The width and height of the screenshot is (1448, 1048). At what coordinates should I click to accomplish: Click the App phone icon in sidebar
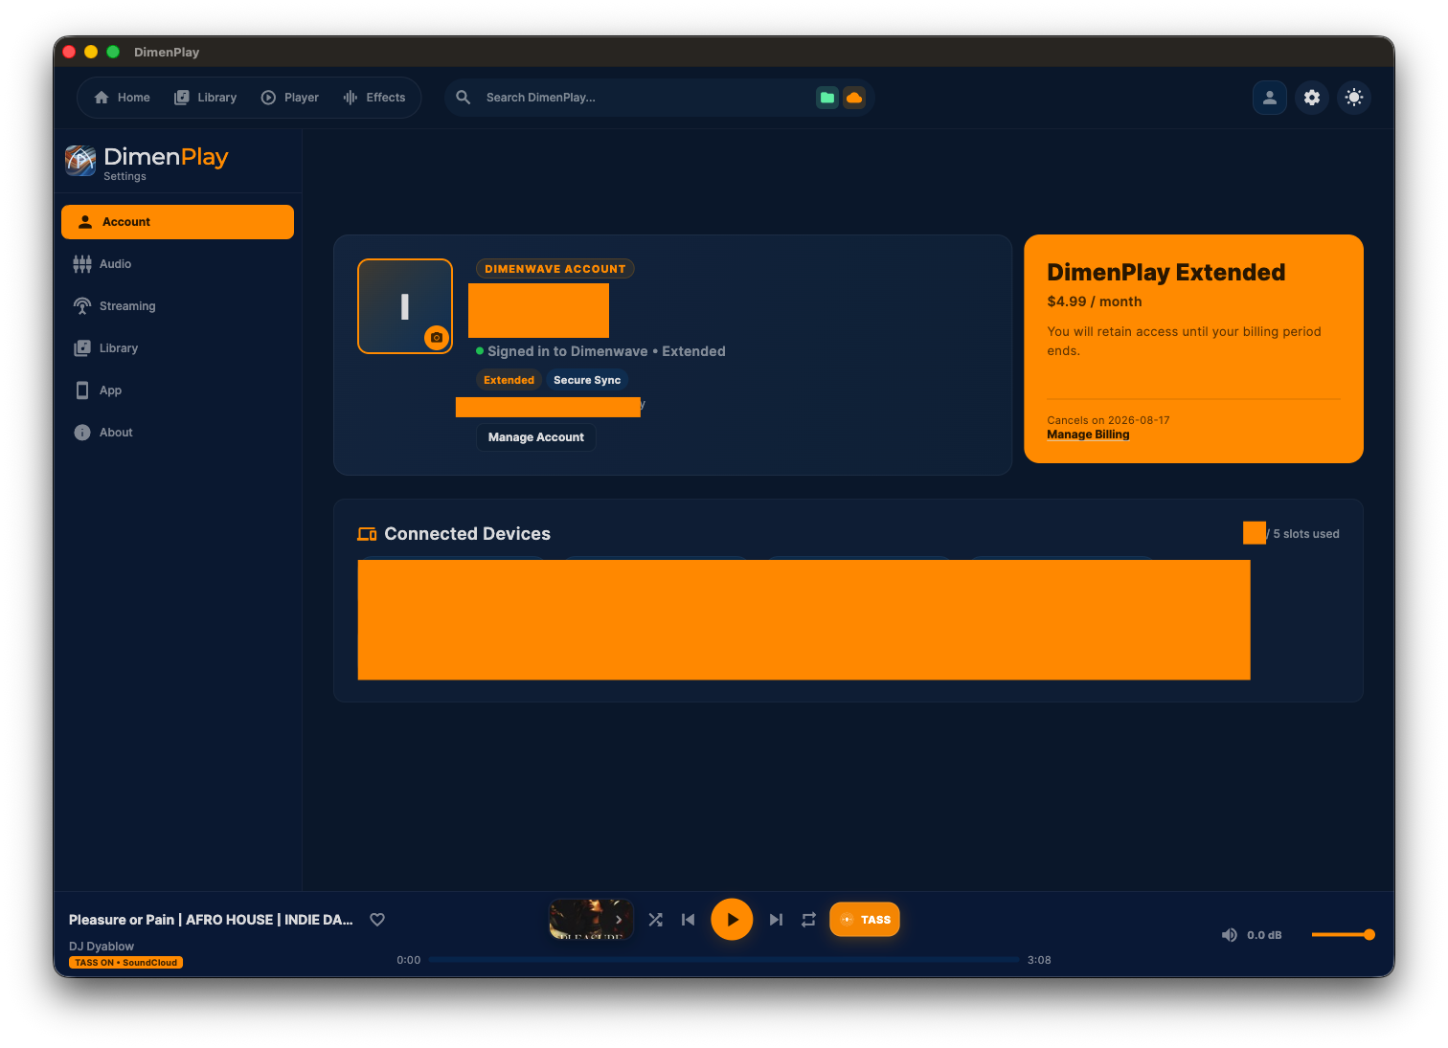click(82, 390)
